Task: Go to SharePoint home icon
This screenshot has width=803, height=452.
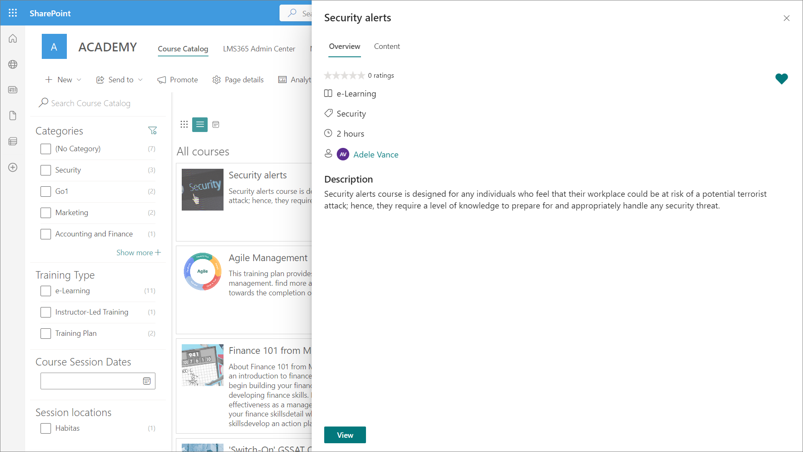Action: click(13, 38)
